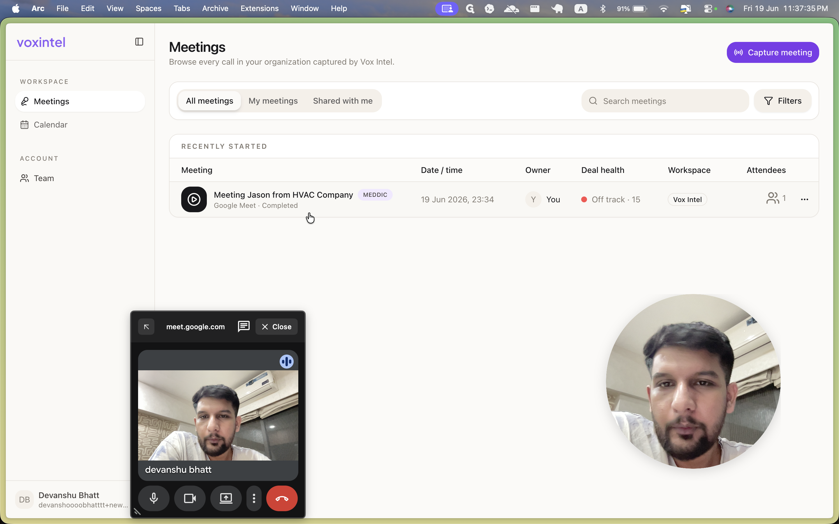
Task: Click the Y owner avatar
Action: (x=533, y=199)
